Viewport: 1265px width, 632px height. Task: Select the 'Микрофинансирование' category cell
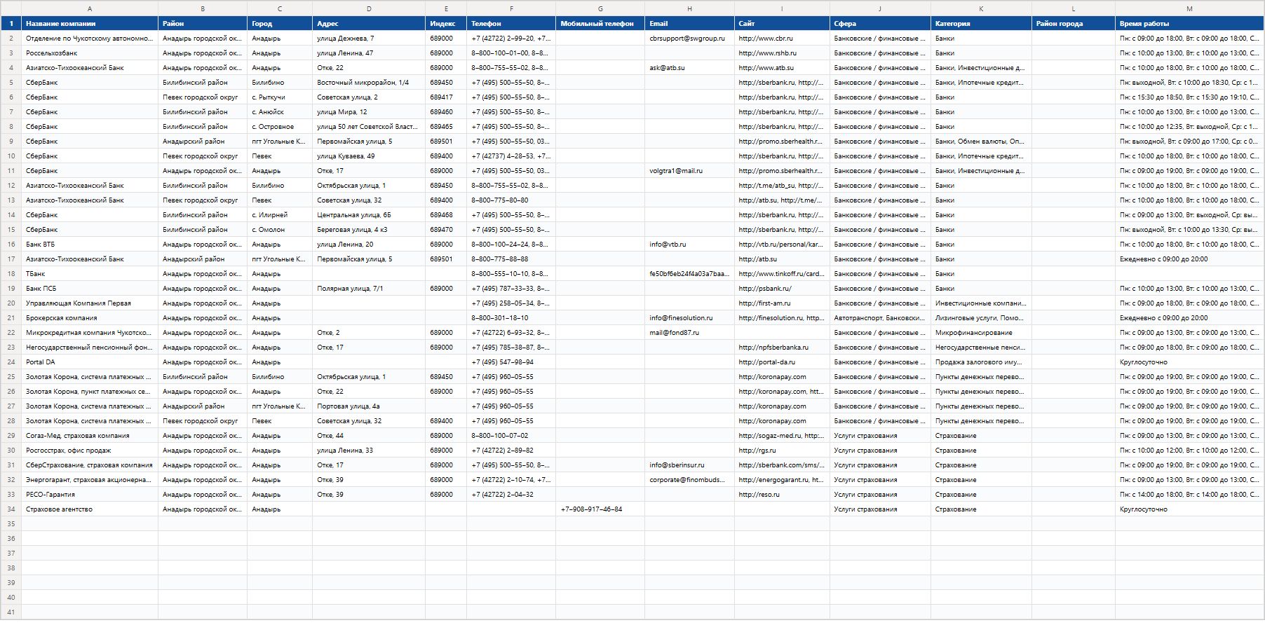pyautogui.click(x=981, y=333)
